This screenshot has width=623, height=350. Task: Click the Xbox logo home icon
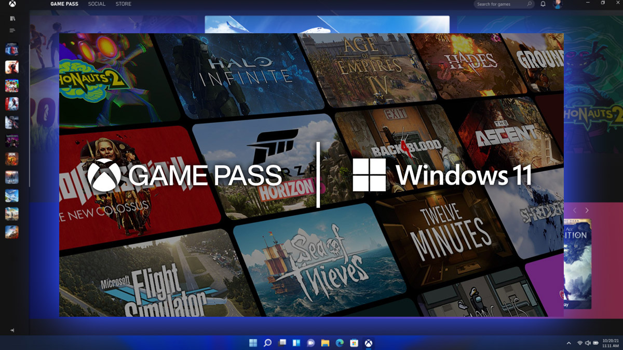[11, 4]
